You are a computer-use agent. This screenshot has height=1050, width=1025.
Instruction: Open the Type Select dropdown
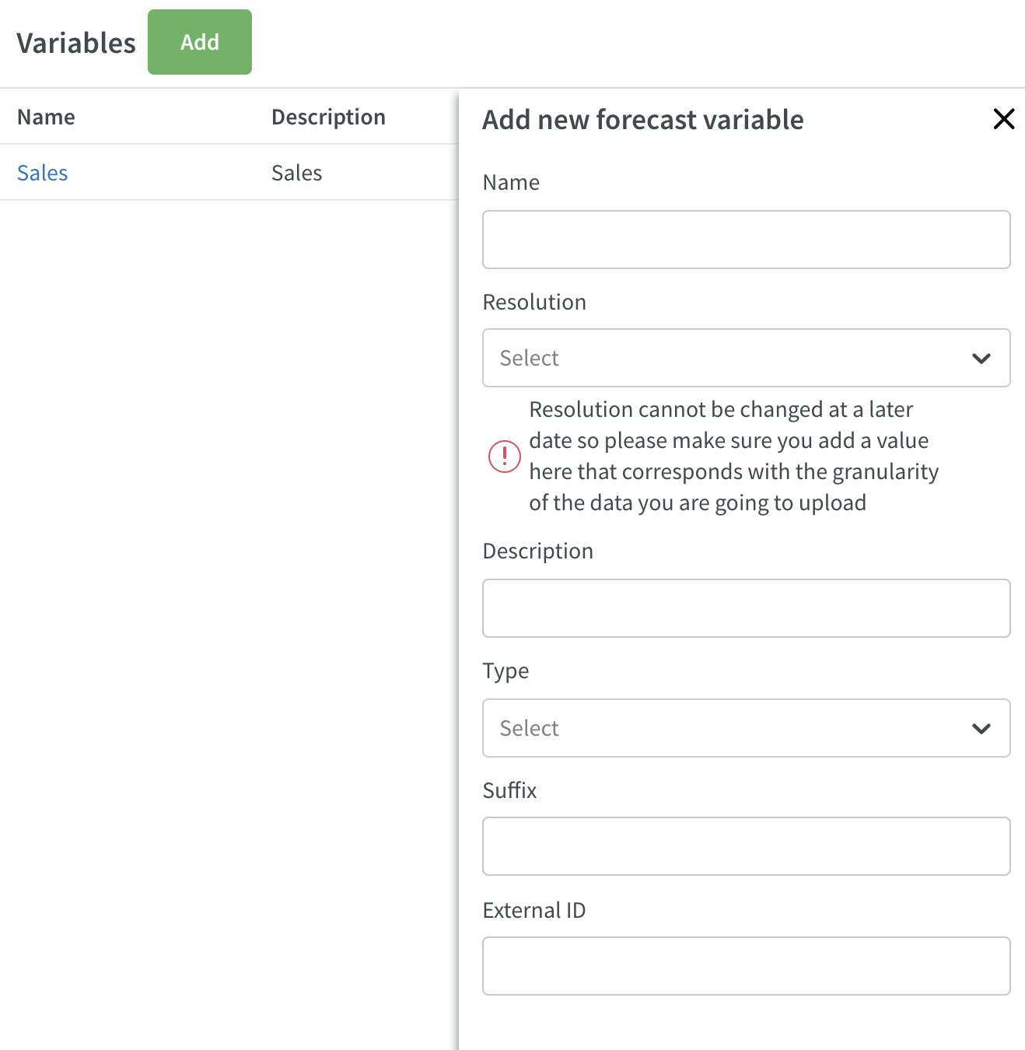click(x=747, y=728)
